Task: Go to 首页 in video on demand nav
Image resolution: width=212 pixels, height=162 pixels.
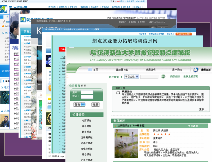Action: [x=96, y=70]
